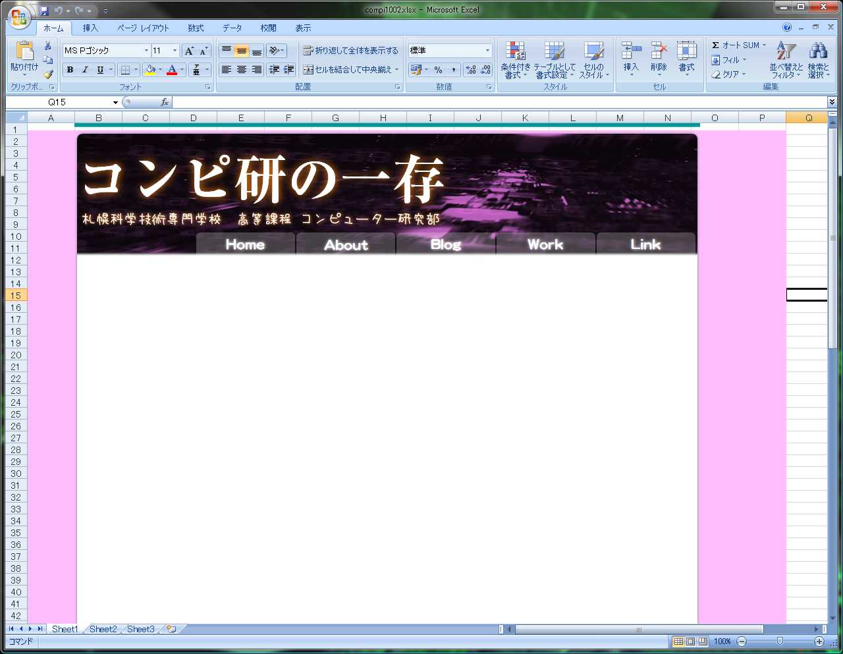Click the Help question mark icon
This screenshot has height=654, width=843.
point(787,28)
